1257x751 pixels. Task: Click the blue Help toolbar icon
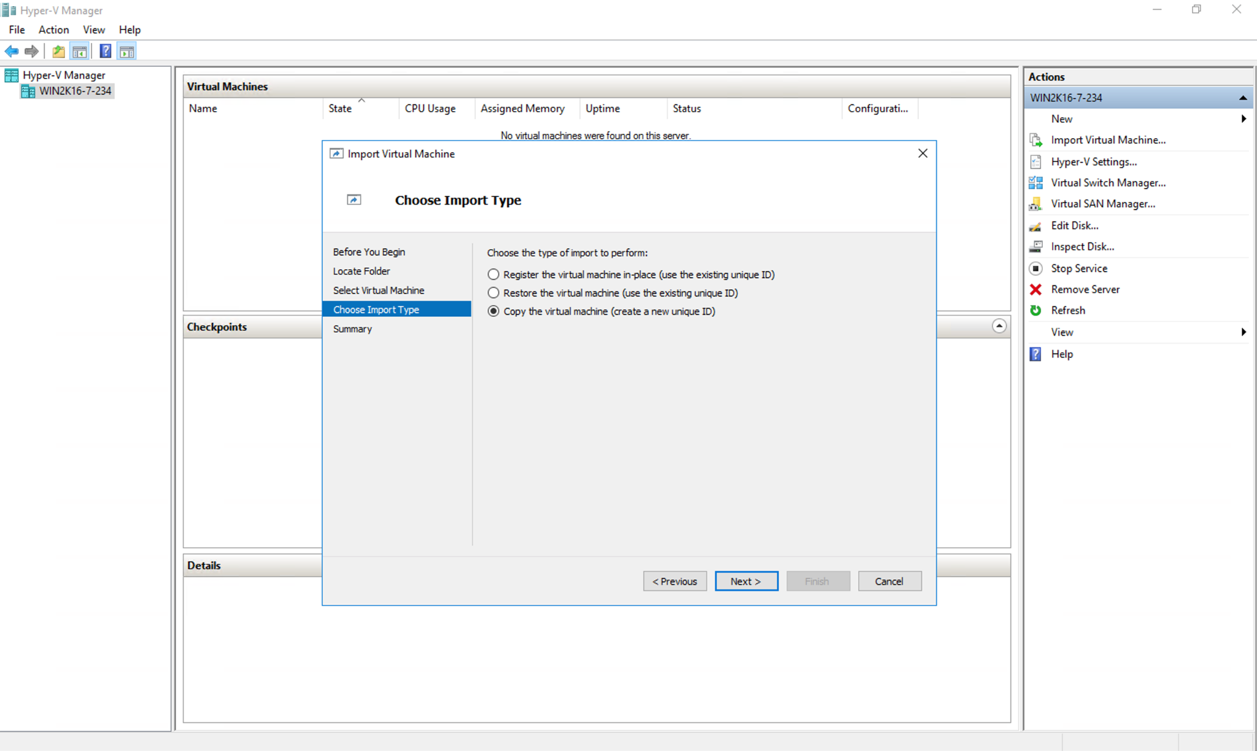[x=106, y=52]
